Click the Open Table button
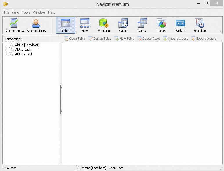This screenshot has height=171, width=224. (x=75, y=39)
